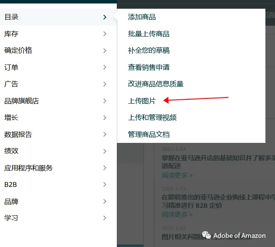Screen dimensions: 275x247
Task: Expand chevron next to 订单
Action: (x=105, y=68)
